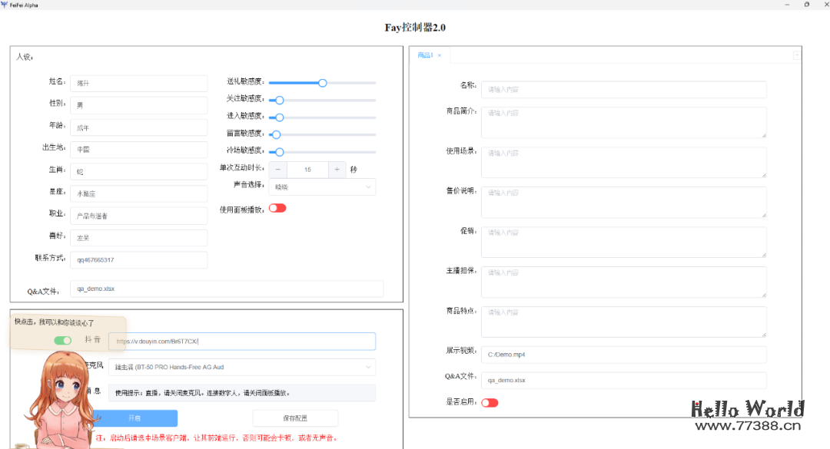Click the 送礼敏感度 slider handle
Screen dimensions: 830x449
(x=322, y=83)
